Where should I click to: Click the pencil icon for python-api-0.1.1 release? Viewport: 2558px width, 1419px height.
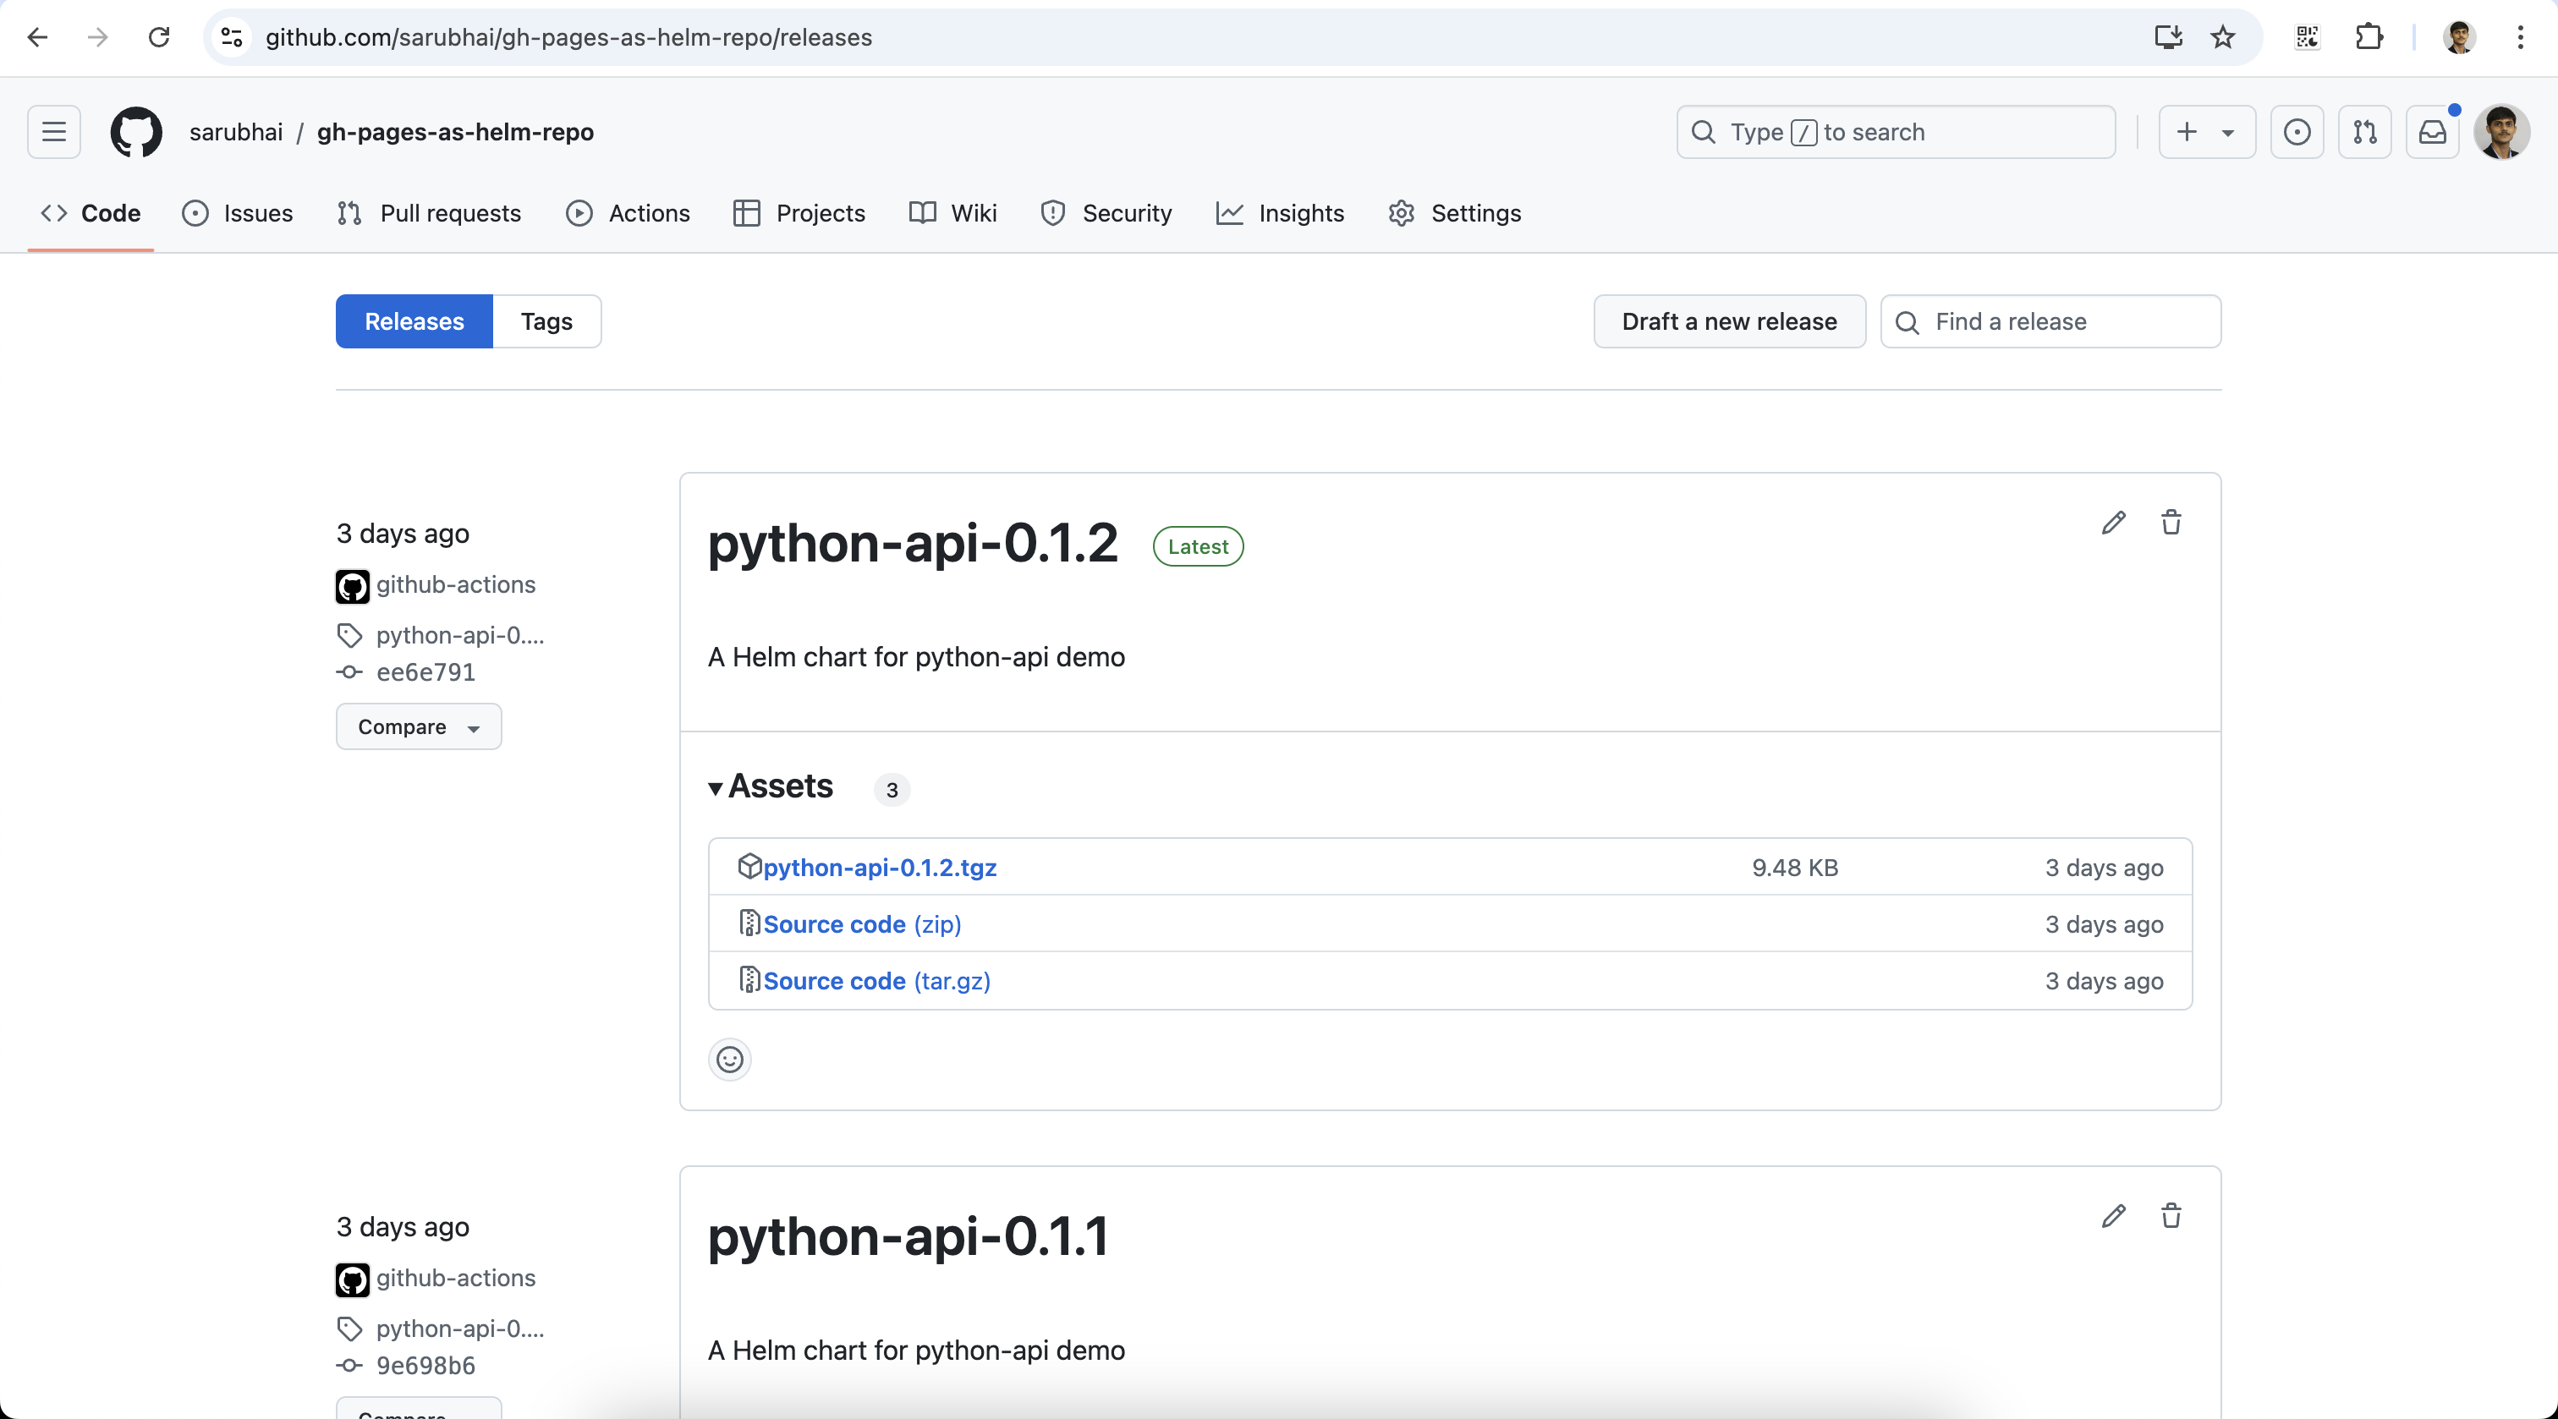click(x=2113, y=1216)
